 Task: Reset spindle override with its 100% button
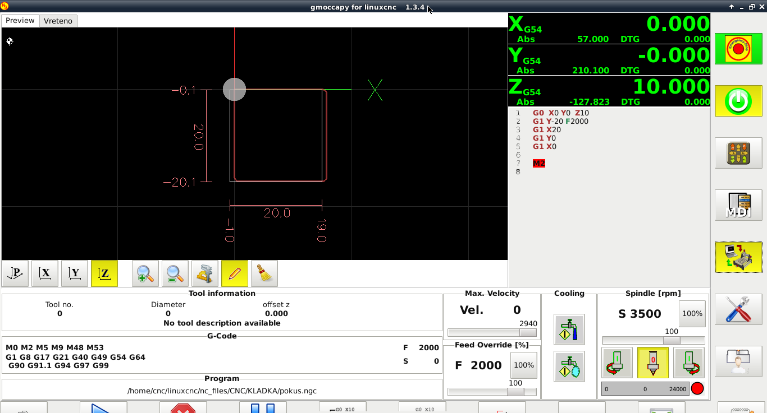[x=692, y=314]
